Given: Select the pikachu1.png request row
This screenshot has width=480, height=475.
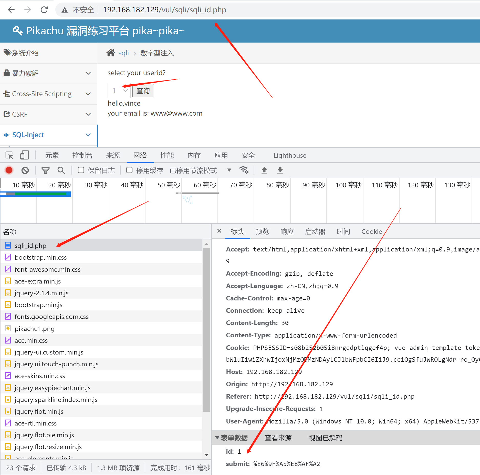Looking at the screenshot, I should 101,329.
